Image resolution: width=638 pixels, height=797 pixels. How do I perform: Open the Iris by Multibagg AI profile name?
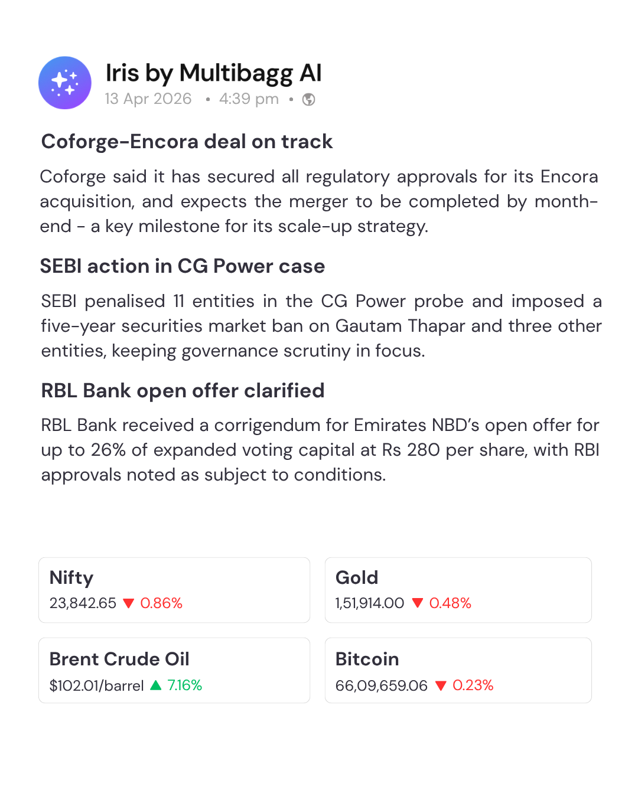click(x=213, y=73)
